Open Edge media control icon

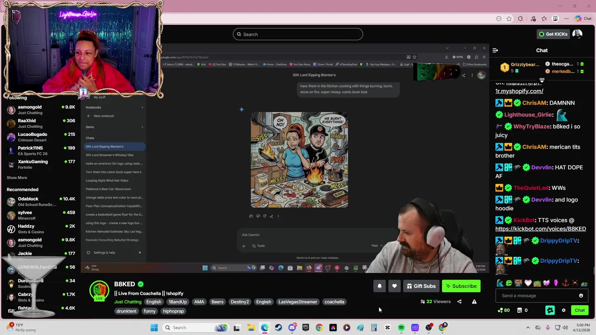click(533, 19)
